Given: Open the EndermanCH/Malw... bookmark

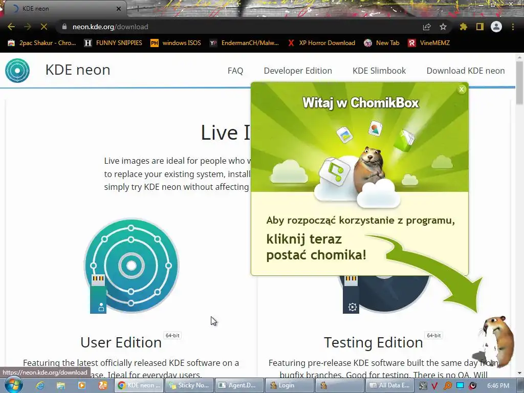Looking at the screenshot, I should tap(244, 43).
